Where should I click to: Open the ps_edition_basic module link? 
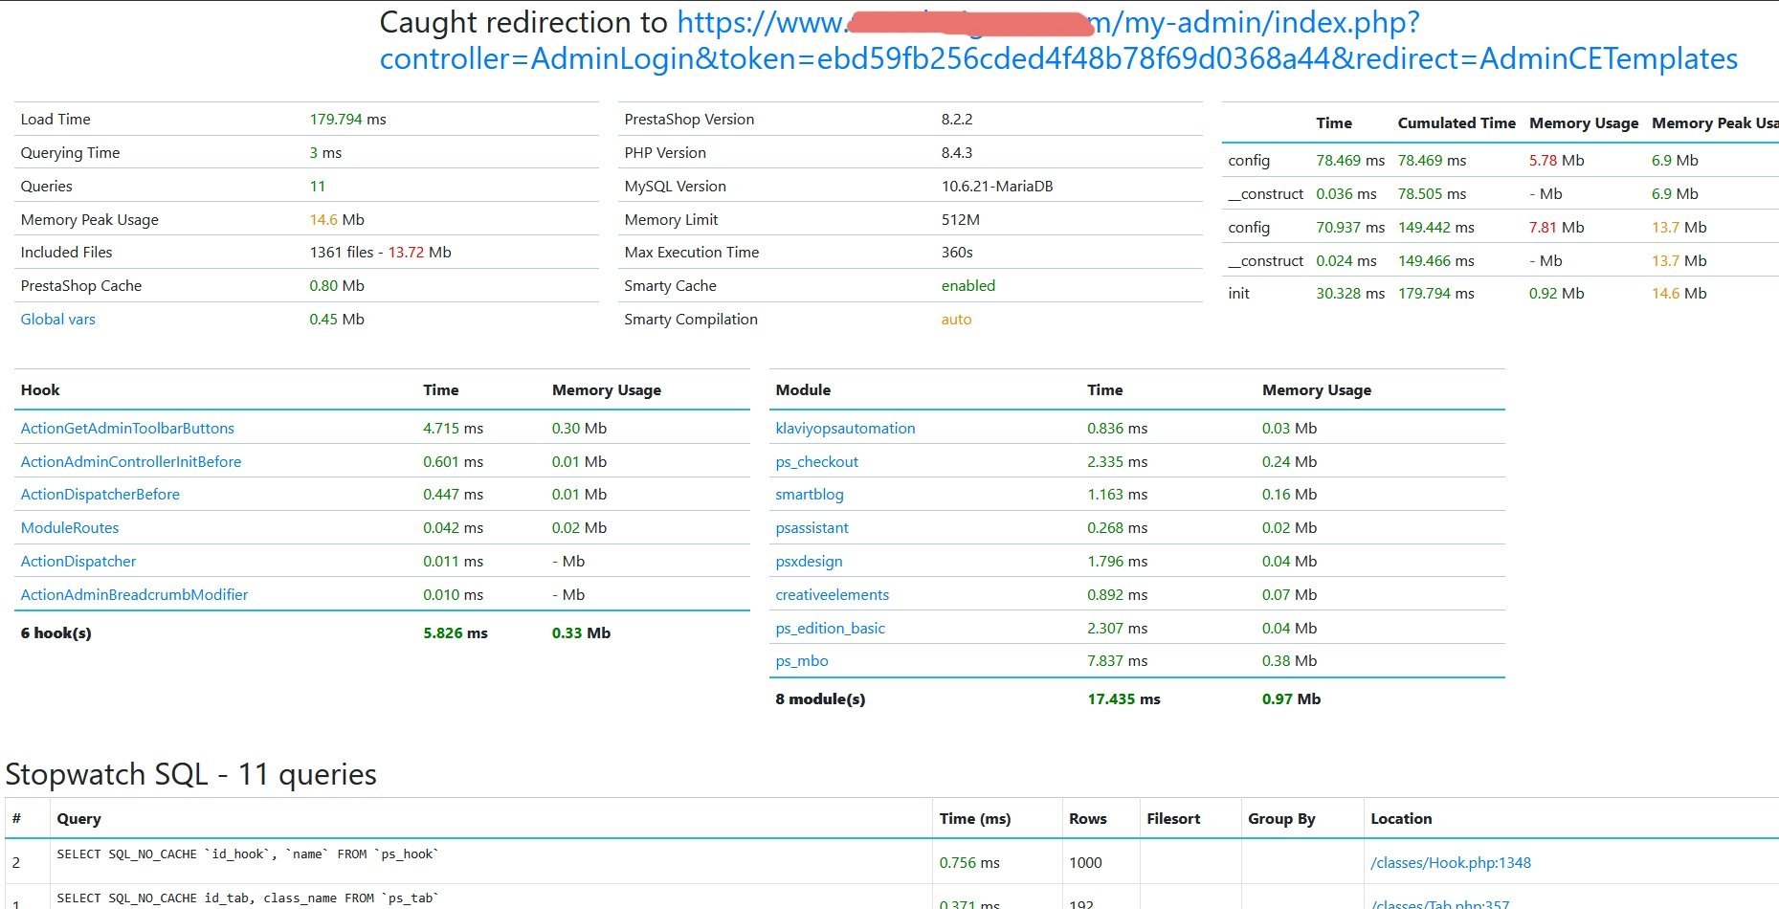[x=830, y=629]
